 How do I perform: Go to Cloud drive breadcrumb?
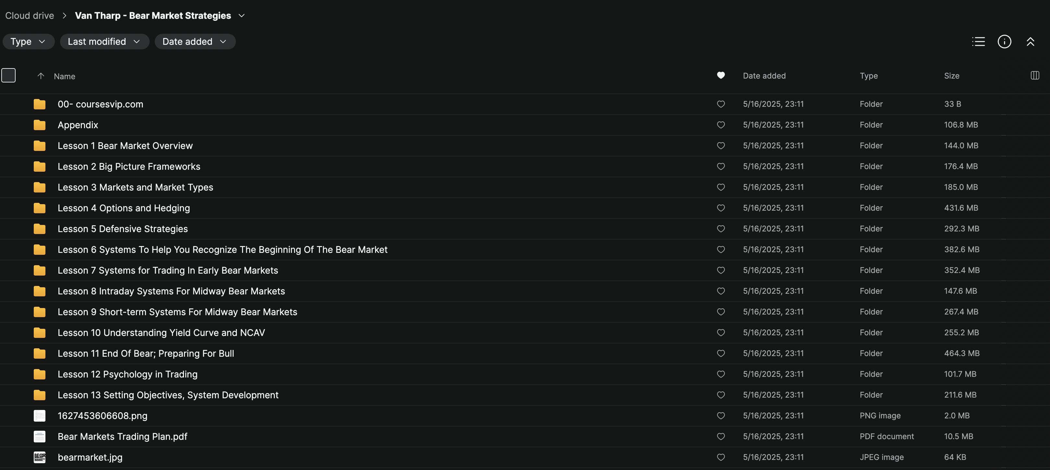29,16
